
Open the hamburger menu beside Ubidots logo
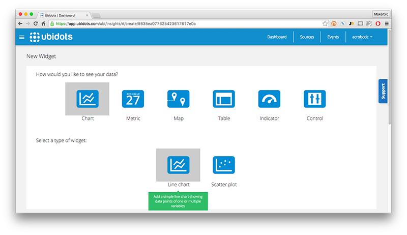point(21,37)
